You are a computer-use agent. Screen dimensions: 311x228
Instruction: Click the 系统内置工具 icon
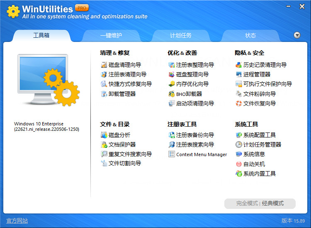click(239, 174)
